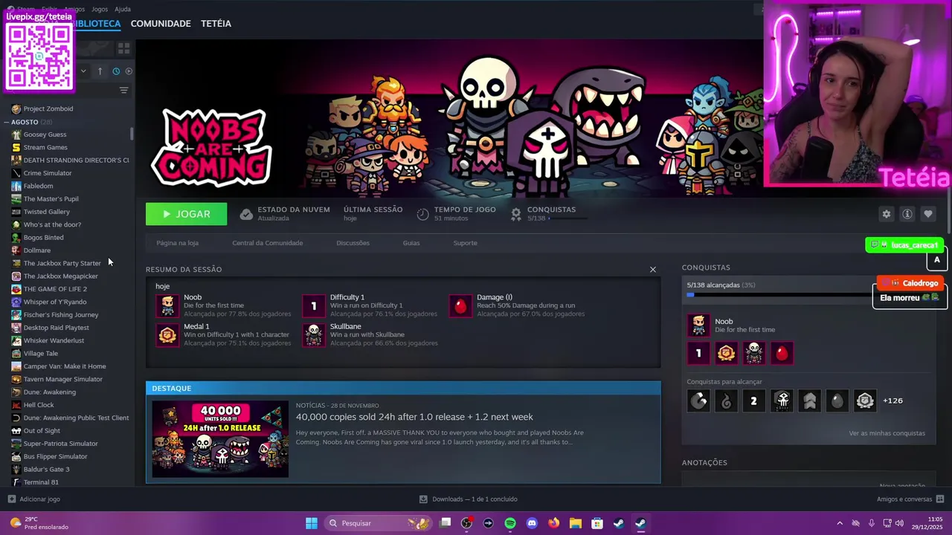Open the 40 000 units sold news thumbnail
952x535 pixels.
tap(220, 439)
